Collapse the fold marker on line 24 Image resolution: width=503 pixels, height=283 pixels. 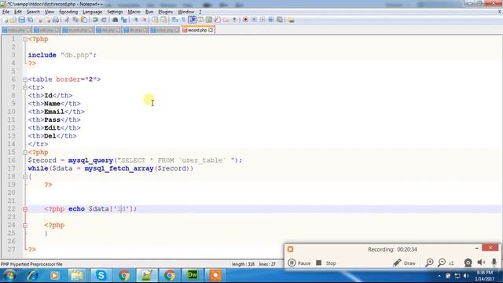(25, 226)
